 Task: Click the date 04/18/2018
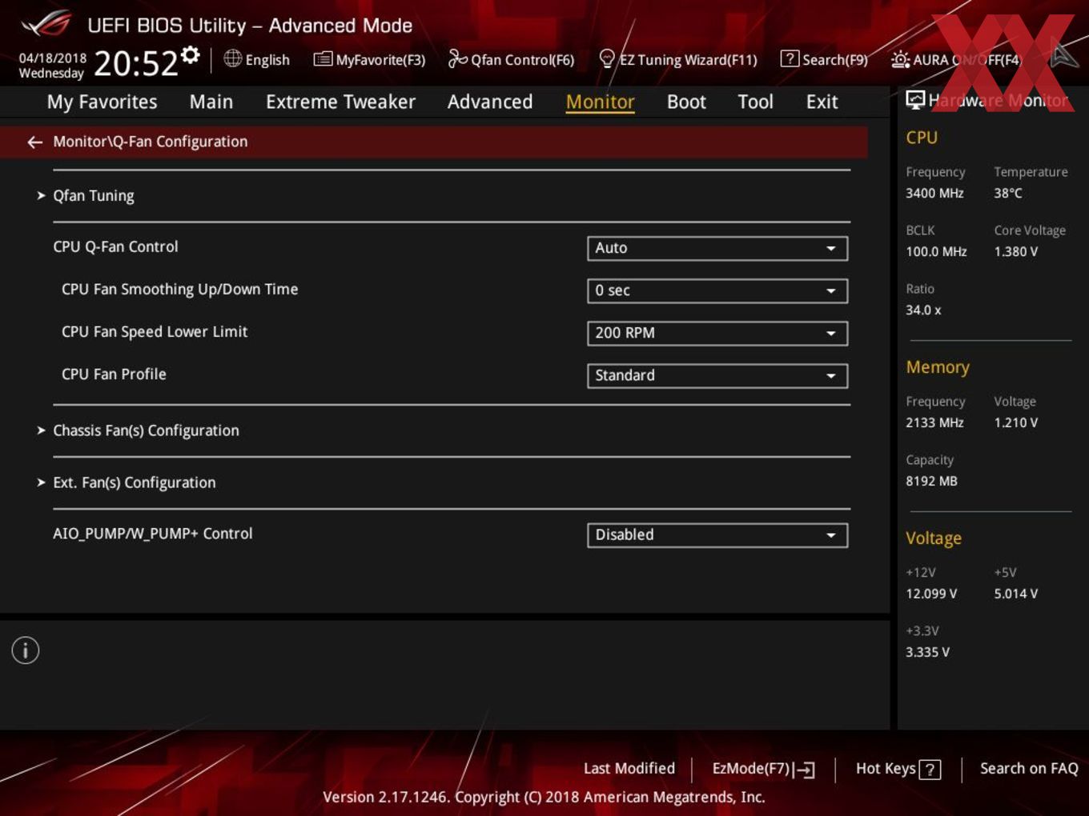pos(53,58)
